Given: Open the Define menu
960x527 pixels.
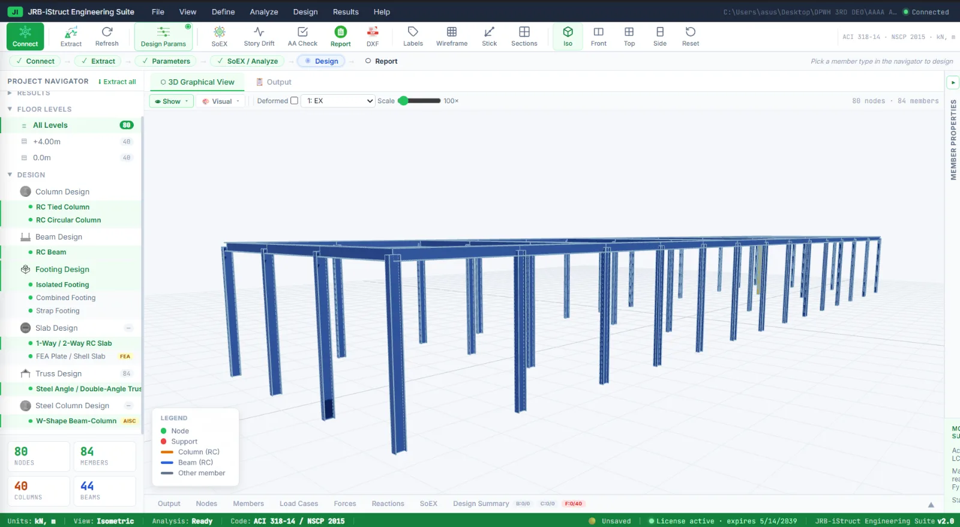Looking at the screenshot, I should click(x=223, y=11).
